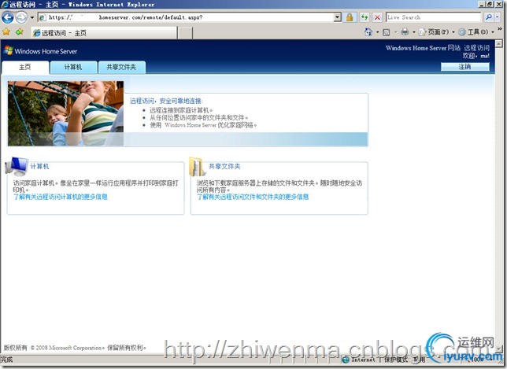Open the 页面(P) menu
Screen dimensions: 507x369
436,32
